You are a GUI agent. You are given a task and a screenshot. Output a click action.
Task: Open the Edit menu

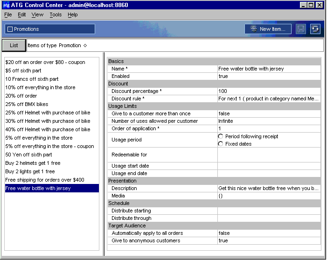point(21,14)
